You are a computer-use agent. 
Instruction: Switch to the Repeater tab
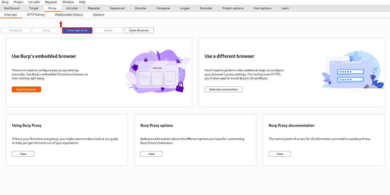click(x=94, y=8)
